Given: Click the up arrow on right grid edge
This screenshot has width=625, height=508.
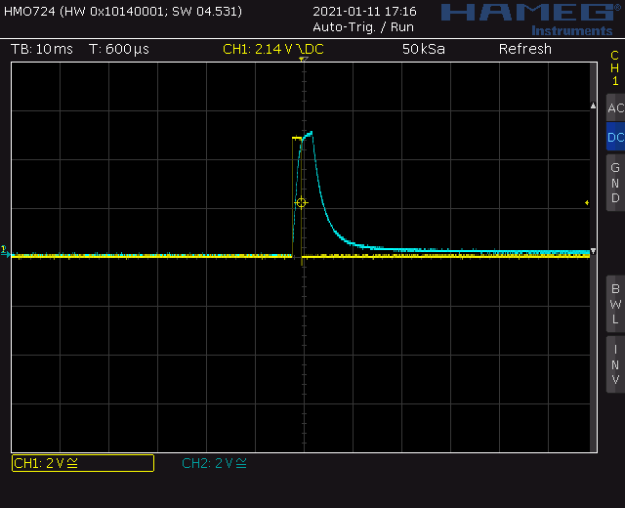Looking at the screenshot, I should coord(592,105).
